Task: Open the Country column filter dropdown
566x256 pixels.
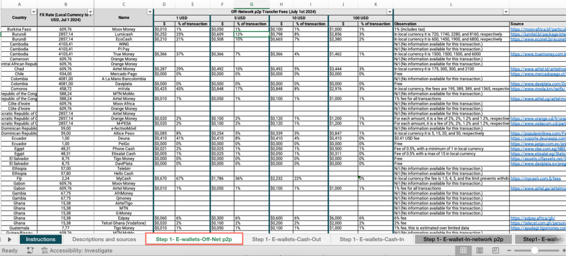Action: [x=34, y=12]
